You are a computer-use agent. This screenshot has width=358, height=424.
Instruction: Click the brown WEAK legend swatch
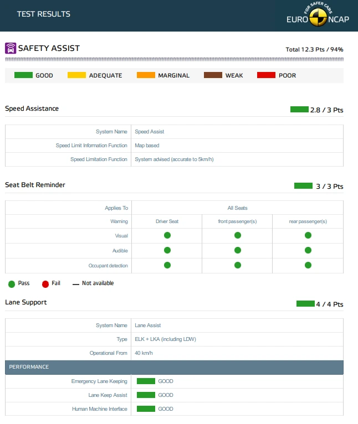pyautogui.click(x=213, y=75)
